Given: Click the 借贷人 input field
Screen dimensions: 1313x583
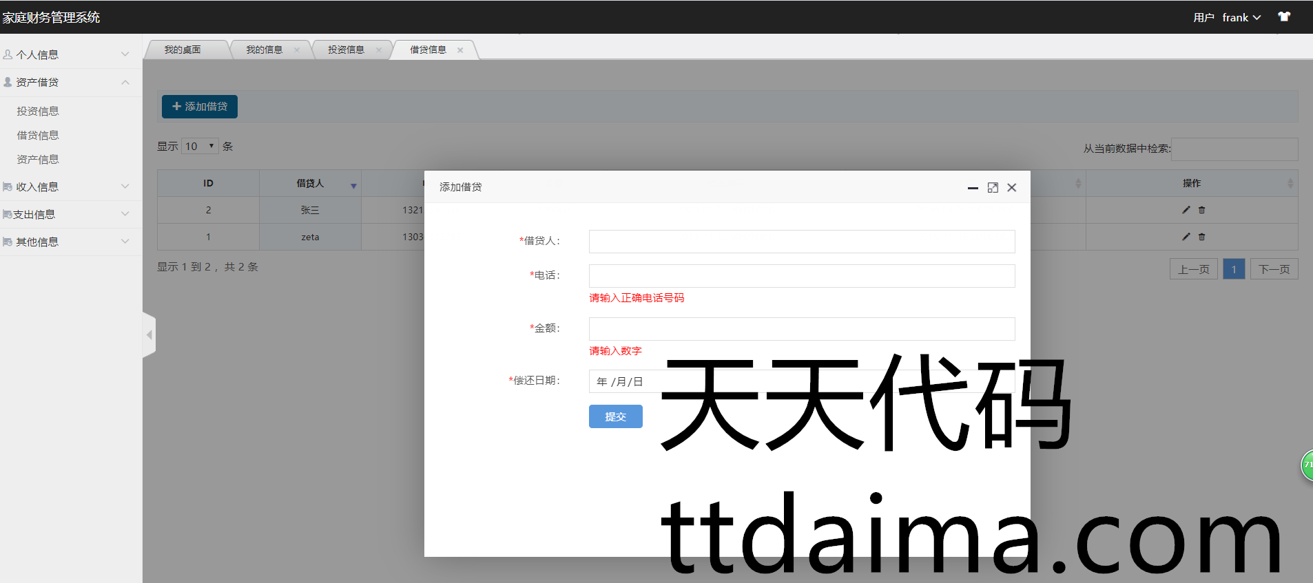Looking at the screenshot, I should 801,242.
